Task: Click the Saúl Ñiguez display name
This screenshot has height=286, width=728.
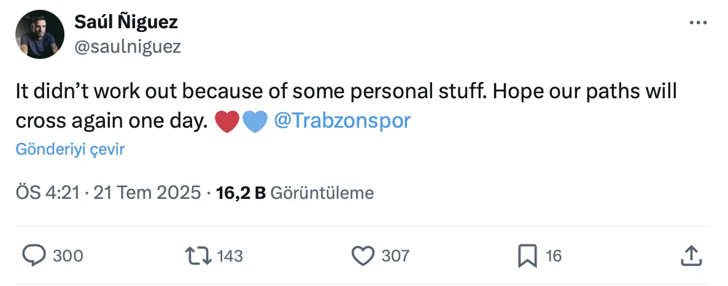Action: point(126,23)
